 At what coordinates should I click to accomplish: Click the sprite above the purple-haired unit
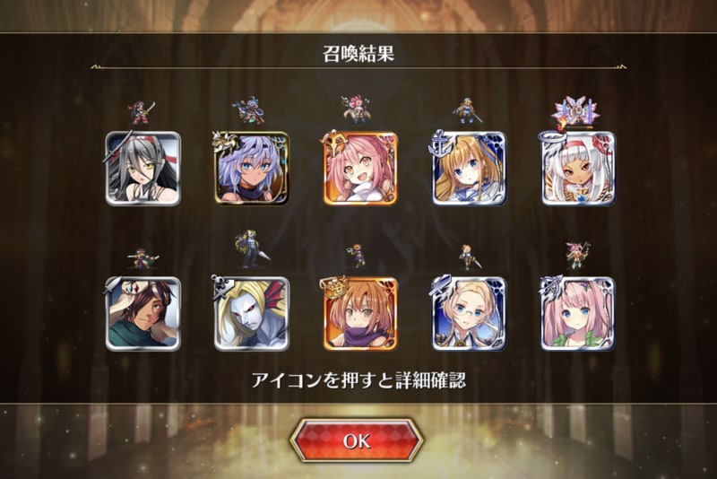click(250, 109)
